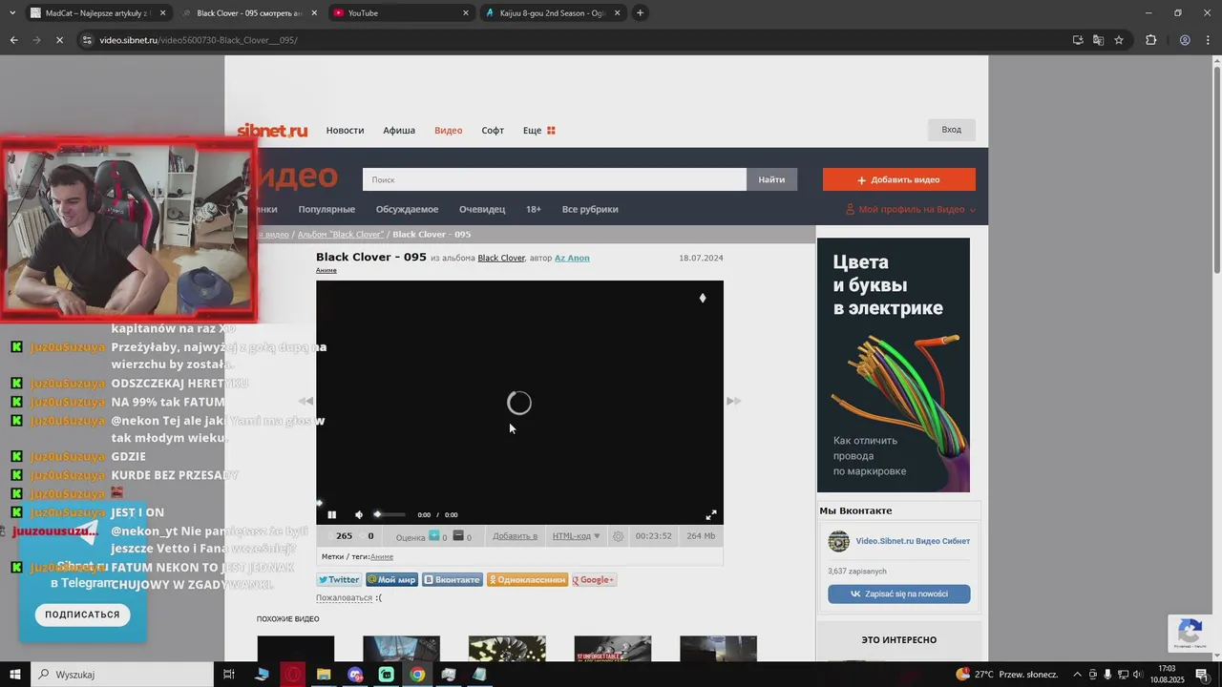Open the Chrome profile avatar icon
This screenshot has height=687, width=1222.
click(x=1185, y=40)
